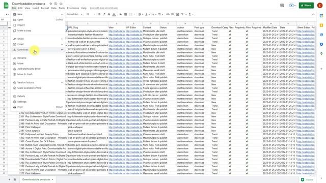
Task: Show the all sheets list icon
Action: (x=15, y=179)
